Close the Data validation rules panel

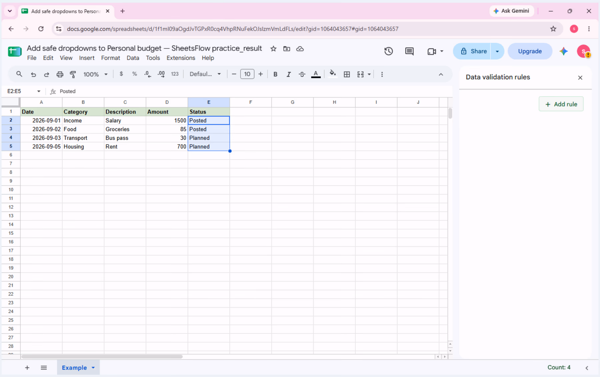coord(580,78)
